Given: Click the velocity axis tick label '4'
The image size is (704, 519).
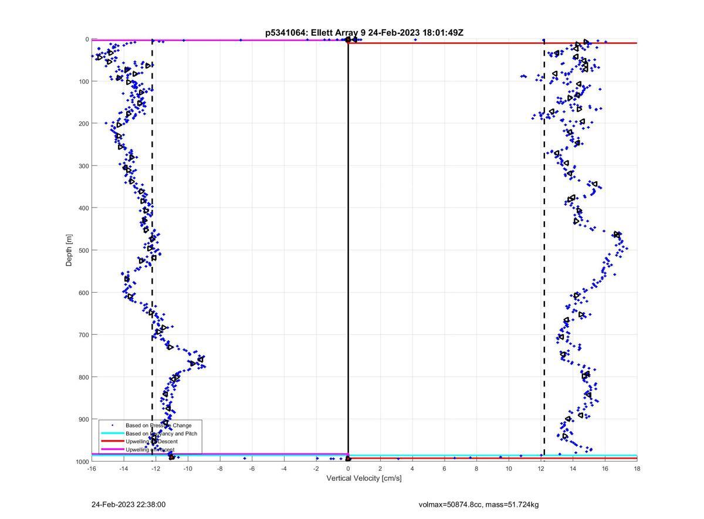Looking at the screenshot, I should point(412,469).
